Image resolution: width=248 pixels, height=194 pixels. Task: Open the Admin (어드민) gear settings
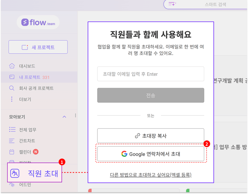12,185
